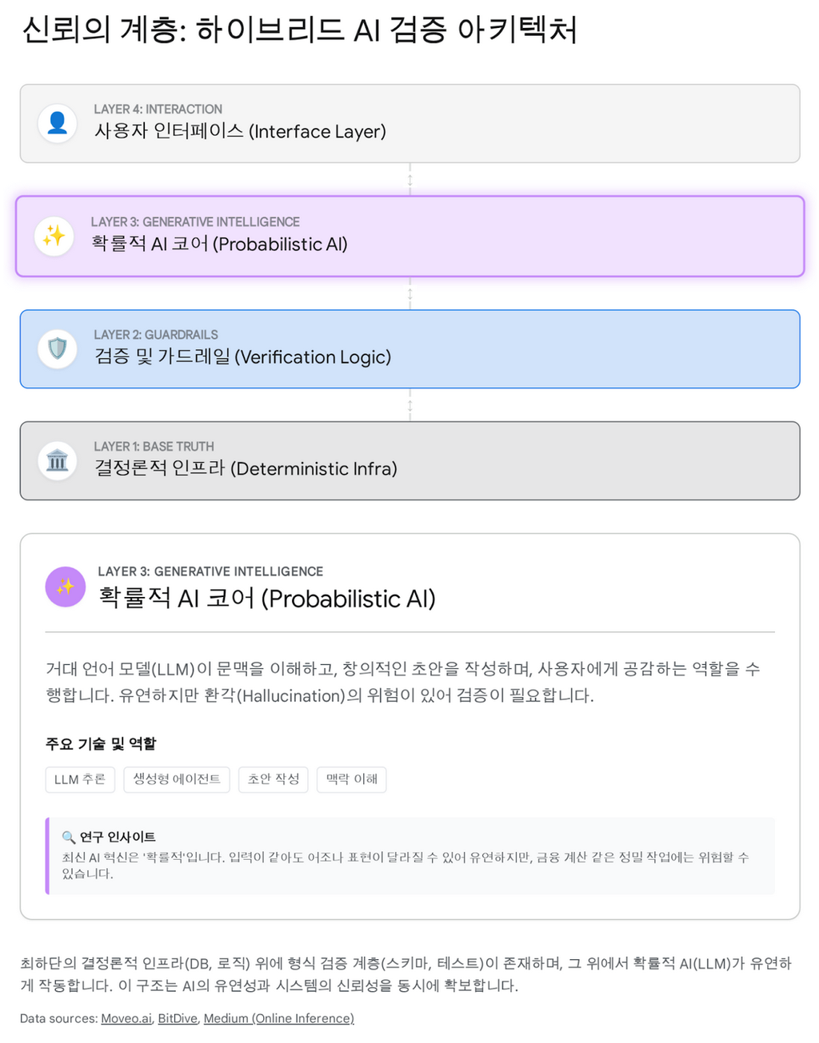This screenshot has width=819, height=1043.
Task: Click the detail panel title 확률적 AI 코어
Action: pos(266,599)
